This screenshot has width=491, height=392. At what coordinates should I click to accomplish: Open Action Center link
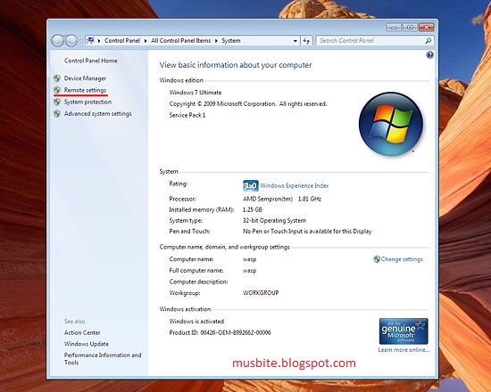82,332
